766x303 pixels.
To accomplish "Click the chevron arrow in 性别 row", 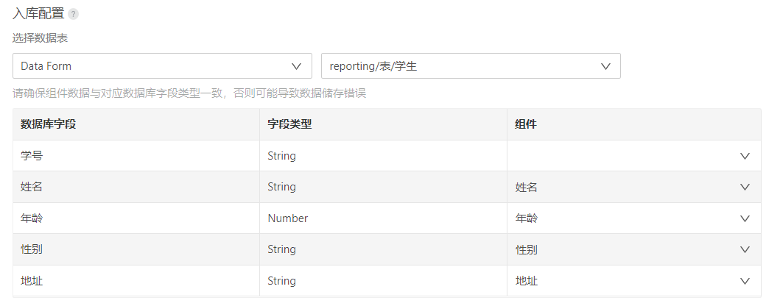I will click(x=745, y=250).
